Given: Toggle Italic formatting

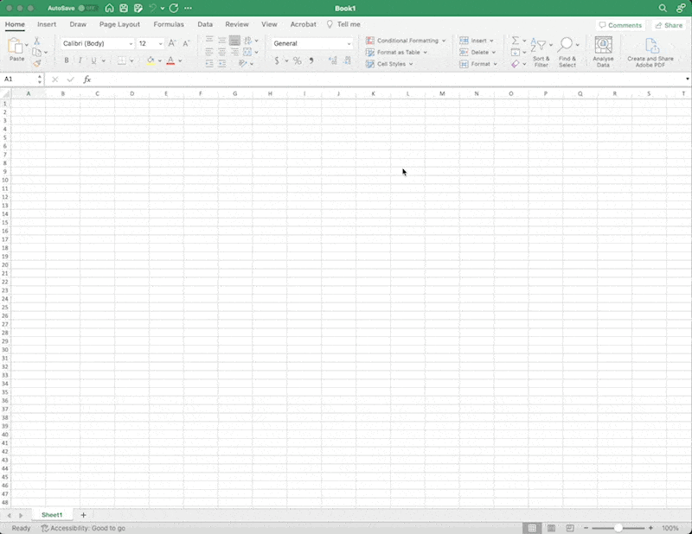Looking at the screenshot, I should coord(80,60).
